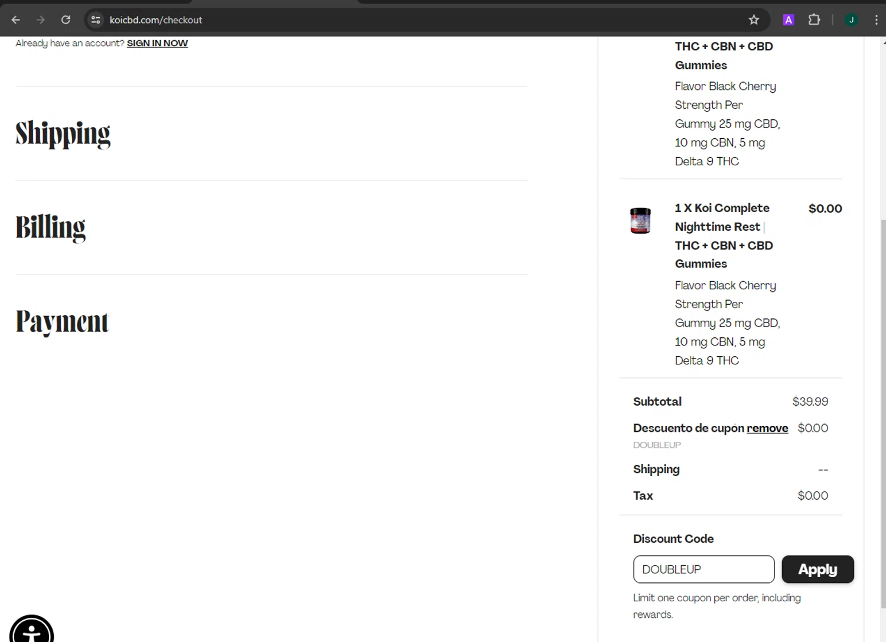The height and width of the screenshot is (642, 886).
Task: Click the page vertical scrollbar
Action: pos(883,413)
